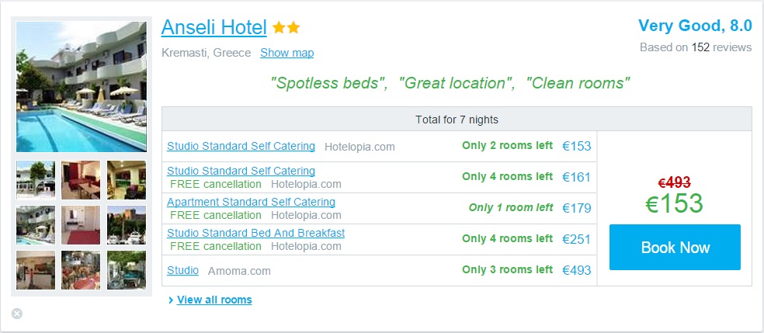
Task: Choose Apartment Standard Self Catering room link
Action: tap(251, 202)
